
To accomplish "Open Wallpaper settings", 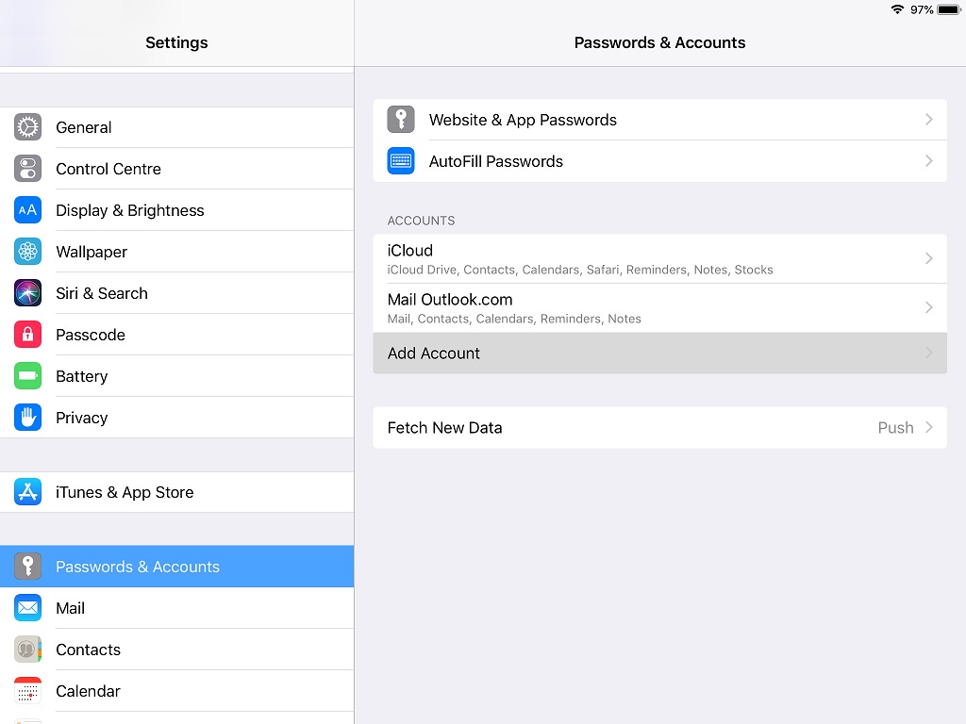I will [x=176, y=252].
